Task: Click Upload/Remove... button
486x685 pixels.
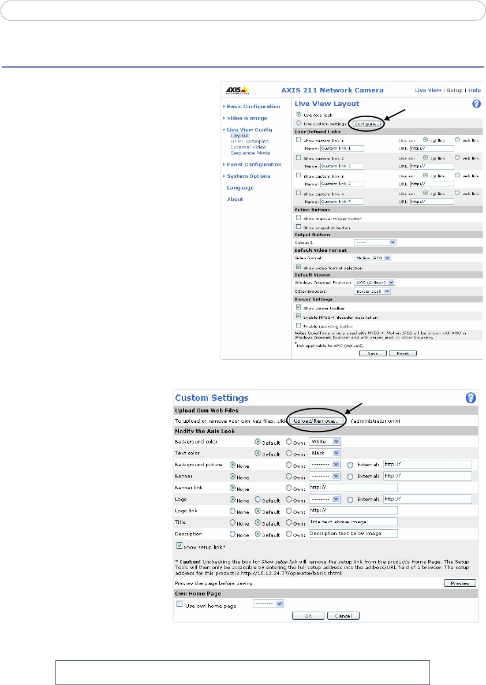Action: point(316,420)
